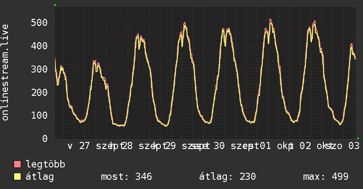Screen dimensions: 363x189
Task: Click the green arrow at top of y-axis
Action: (x=55, y=5)
